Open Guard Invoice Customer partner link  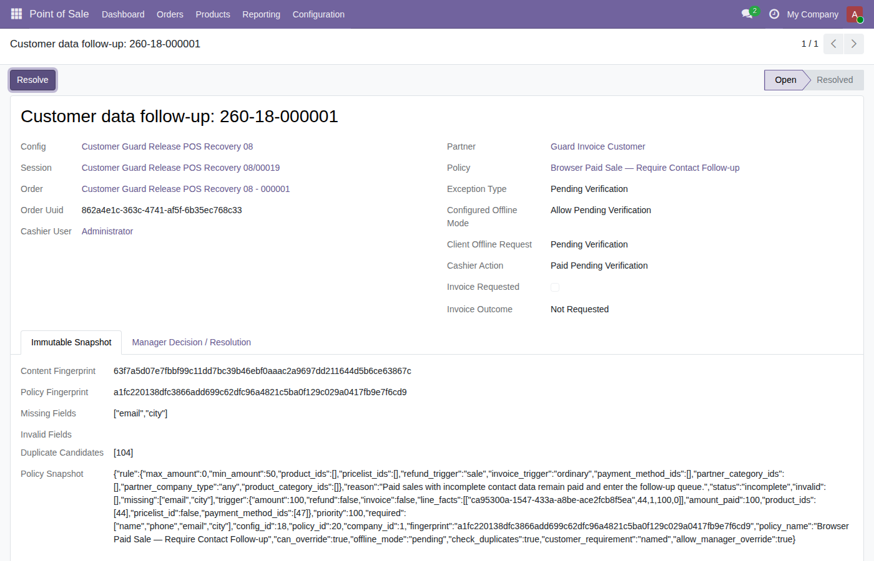pyautogui.click(x=598, y=146)
